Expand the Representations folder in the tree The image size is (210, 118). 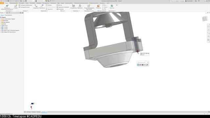1,22
